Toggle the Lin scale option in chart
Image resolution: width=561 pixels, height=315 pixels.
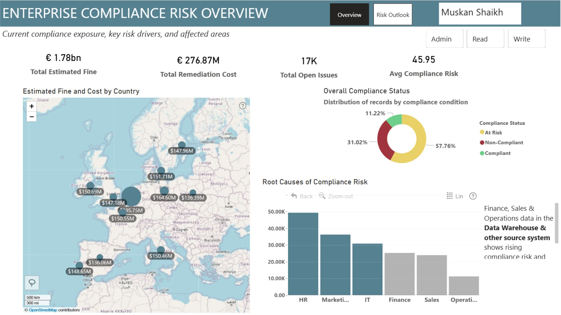point(455,196)
